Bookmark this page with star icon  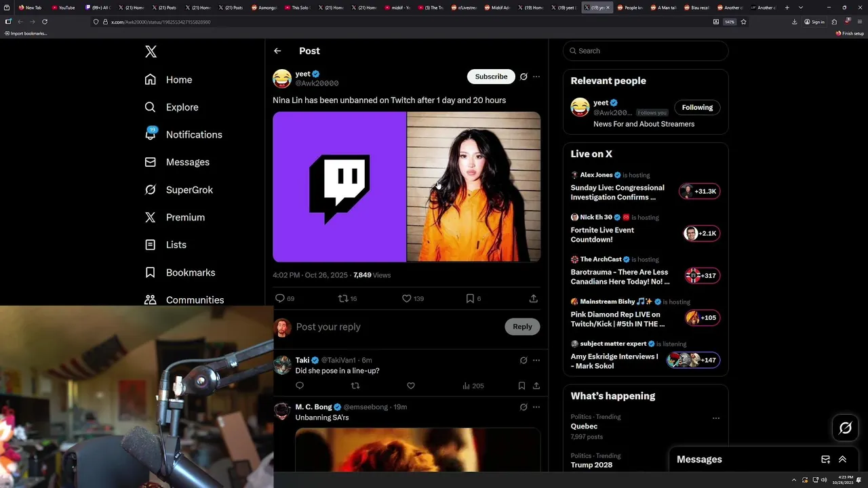pyautogui.click(x=743, y=22)
